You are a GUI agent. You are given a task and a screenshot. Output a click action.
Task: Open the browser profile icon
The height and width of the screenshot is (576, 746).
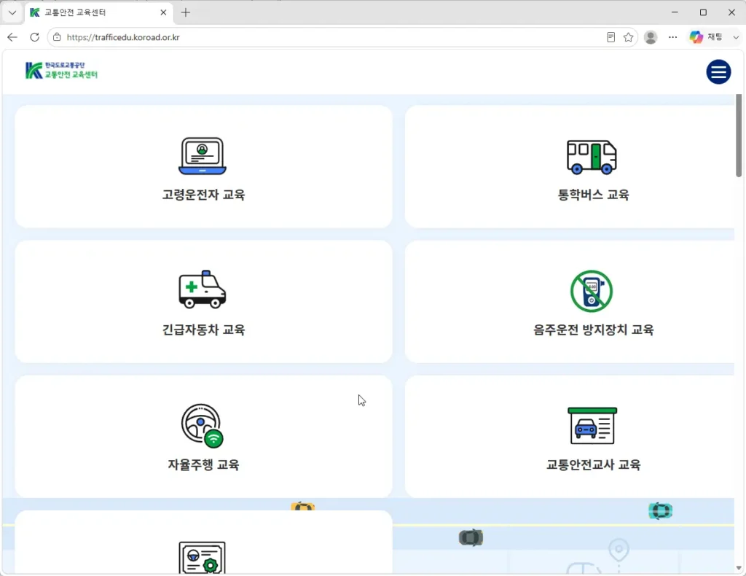pyautogui.click(x=651, y=37)
